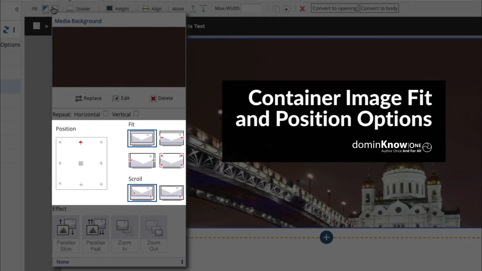This screenshot has height=271, width=482.
Task: Open the None effect dropdown
Action: [119, 262]
